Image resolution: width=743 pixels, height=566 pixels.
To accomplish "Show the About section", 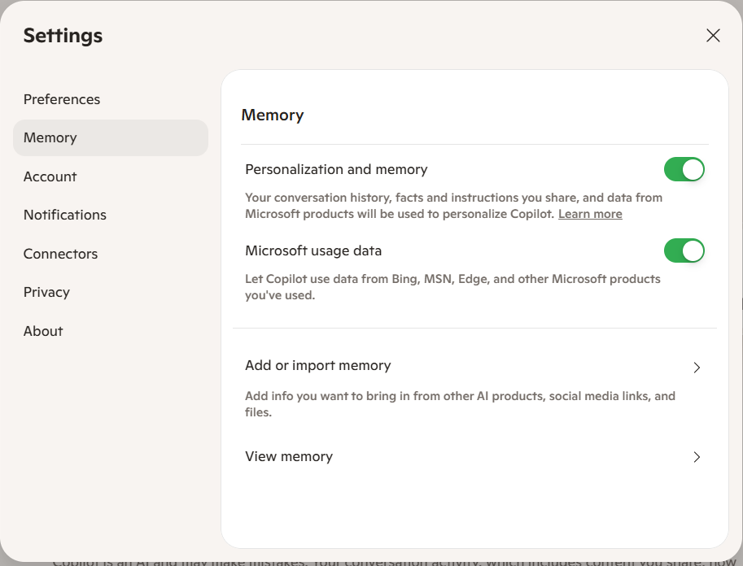I will 110,331.
